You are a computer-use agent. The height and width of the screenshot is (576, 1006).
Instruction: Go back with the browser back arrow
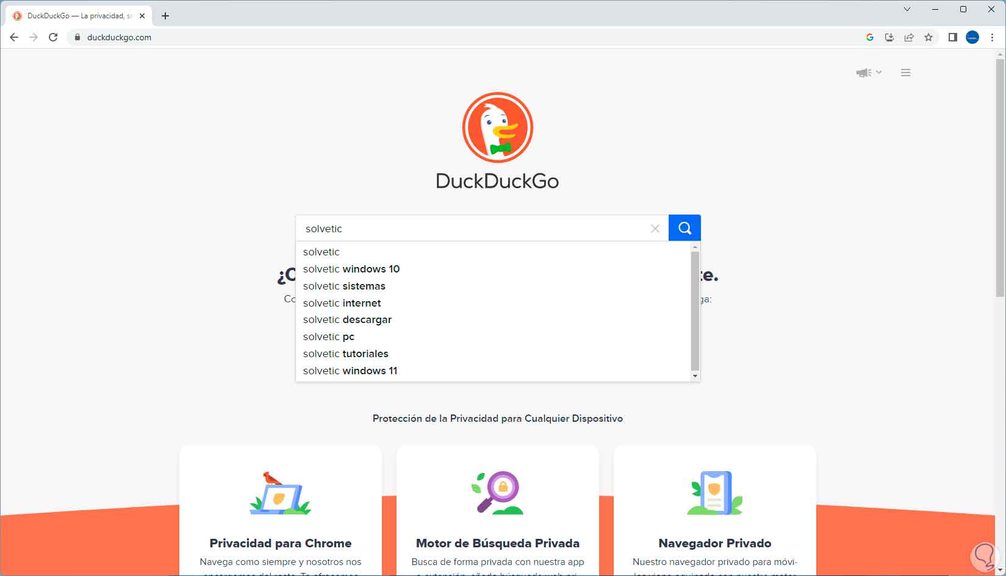[x=14, y=37]
